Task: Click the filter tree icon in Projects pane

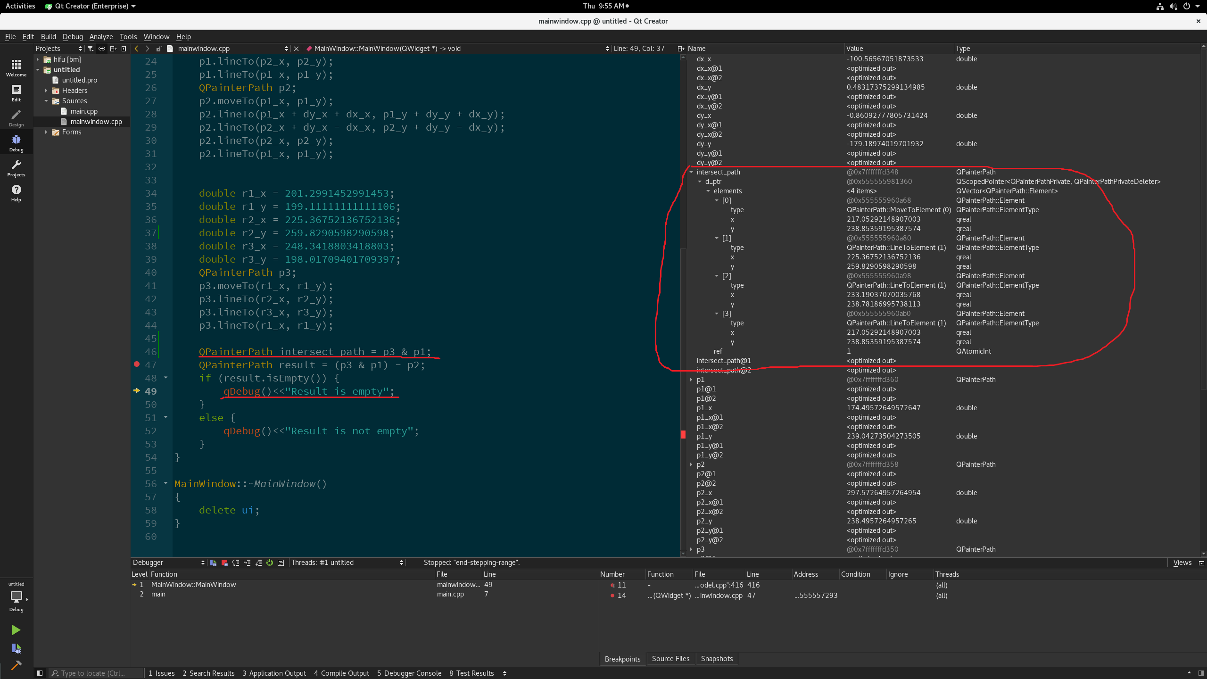Action: point(91,49)
